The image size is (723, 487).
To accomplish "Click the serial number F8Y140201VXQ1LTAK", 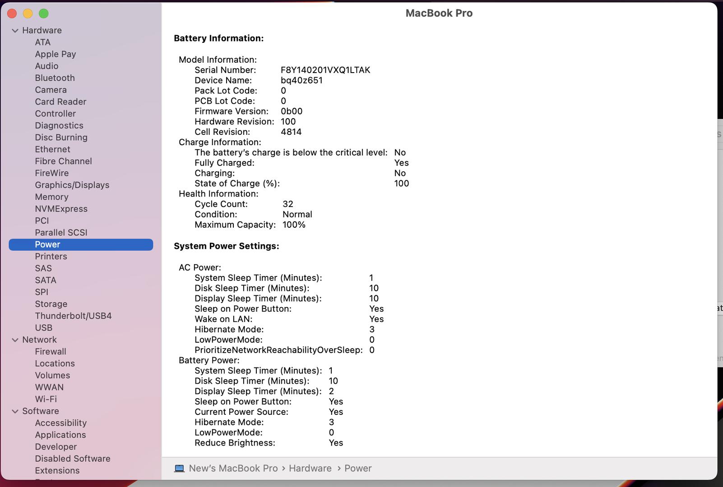I will click(x=325, y=70).
